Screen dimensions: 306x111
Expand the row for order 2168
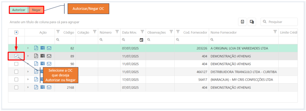tap(28, 87)
